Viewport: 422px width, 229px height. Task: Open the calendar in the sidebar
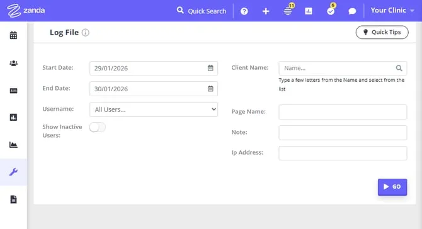tap(13, 35)
